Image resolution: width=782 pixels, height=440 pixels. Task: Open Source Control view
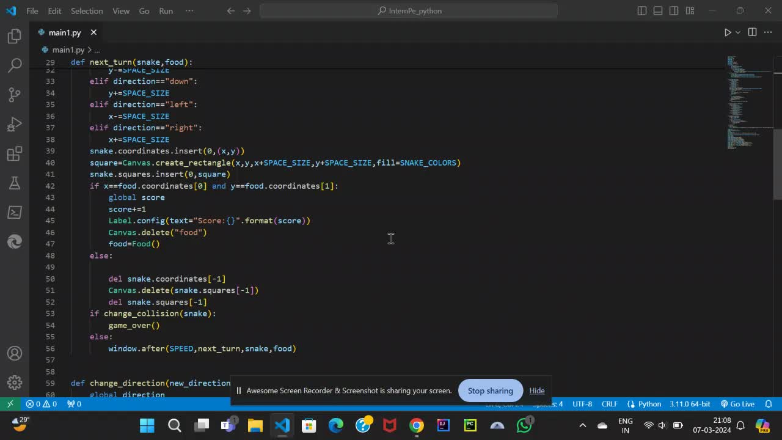click(15, 95)
